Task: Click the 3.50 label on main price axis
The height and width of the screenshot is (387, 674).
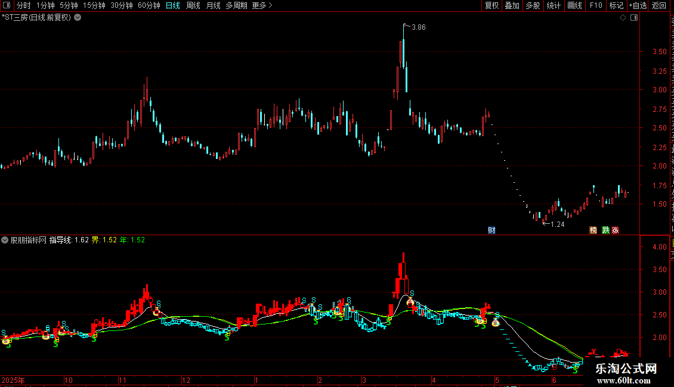Action: click(659, 51)
